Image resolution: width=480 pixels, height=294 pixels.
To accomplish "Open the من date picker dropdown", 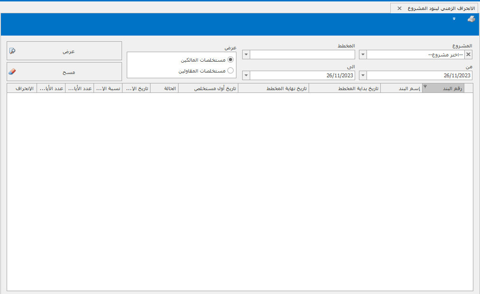I will coord(363,75).
